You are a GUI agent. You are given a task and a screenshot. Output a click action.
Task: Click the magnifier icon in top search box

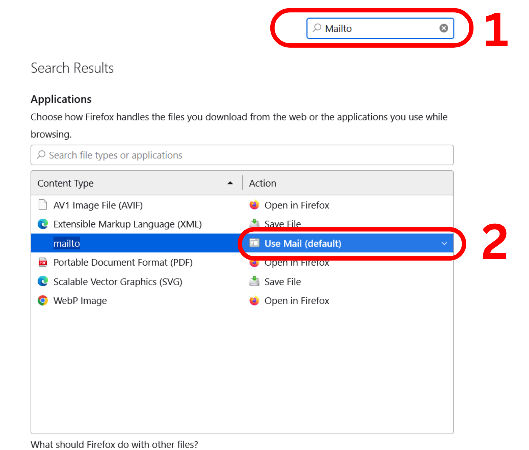pyautogui.click(x=317, y=28)
